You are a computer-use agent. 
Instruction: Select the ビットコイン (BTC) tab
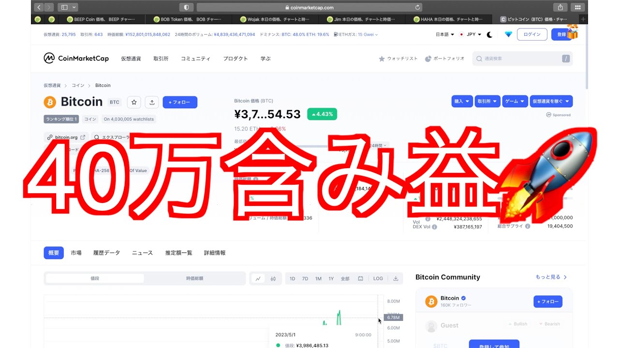point(534,19)
